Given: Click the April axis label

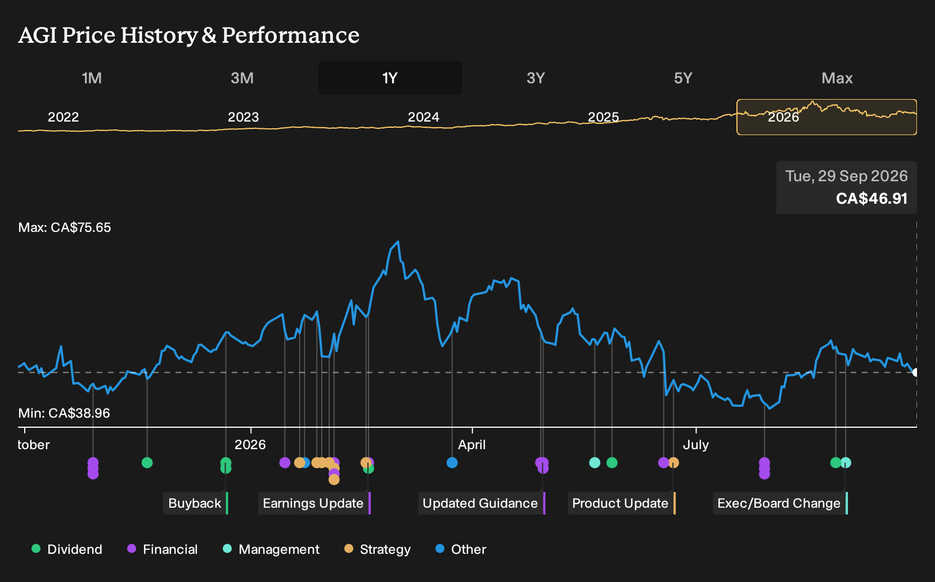Looking at the screenshot, I should point(471,445).
